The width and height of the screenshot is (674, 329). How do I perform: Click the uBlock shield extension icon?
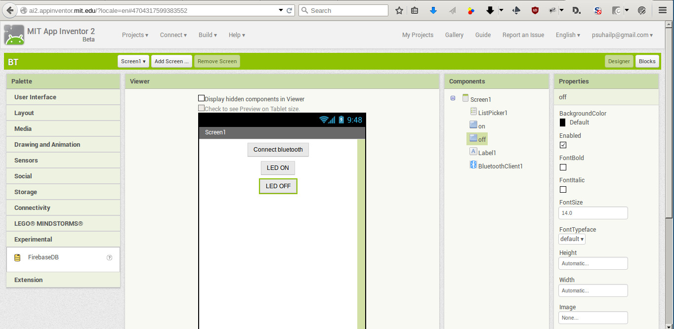tap(535, 10)
